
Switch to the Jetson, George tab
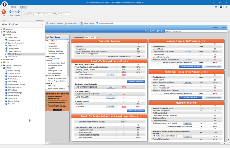point(88,24)
